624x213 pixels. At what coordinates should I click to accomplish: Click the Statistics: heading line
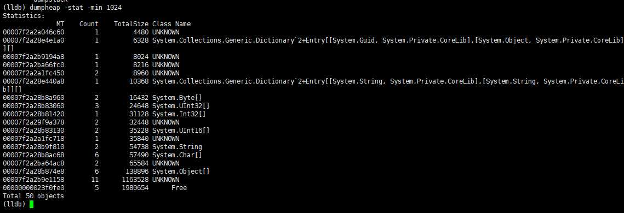click(x=24, y=16)
